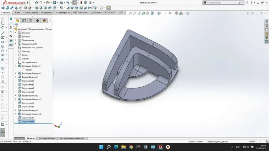Open the MBD Dimensions command tab
This screenshot has height=151, width=269.
(x=80, y=13)
